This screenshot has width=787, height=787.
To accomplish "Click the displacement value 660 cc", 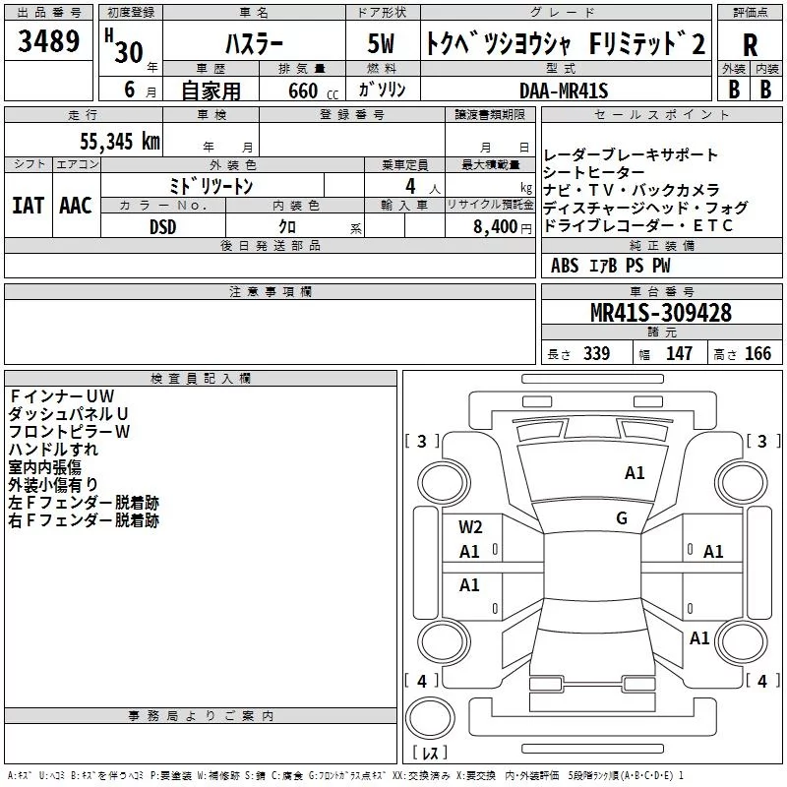I will (313, 91).
